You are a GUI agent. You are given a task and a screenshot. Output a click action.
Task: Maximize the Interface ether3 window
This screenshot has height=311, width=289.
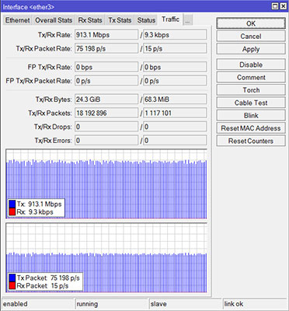tap(275, 6)
